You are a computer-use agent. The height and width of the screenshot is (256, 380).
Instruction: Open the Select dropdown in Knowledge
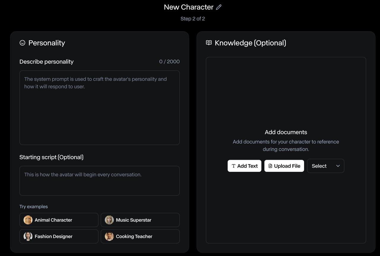pyautogui.click(x=325, y=166)
